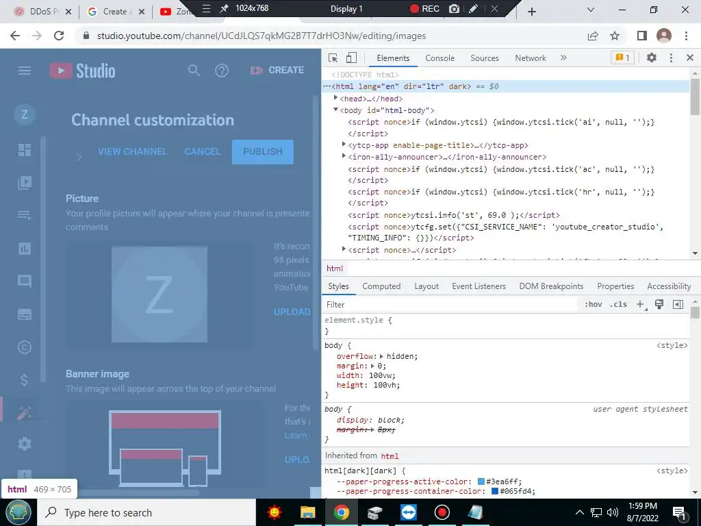Screen dimensions: 701x526
Task: Select the html lang="en" DOM row
Action: [x=505, y=86]
